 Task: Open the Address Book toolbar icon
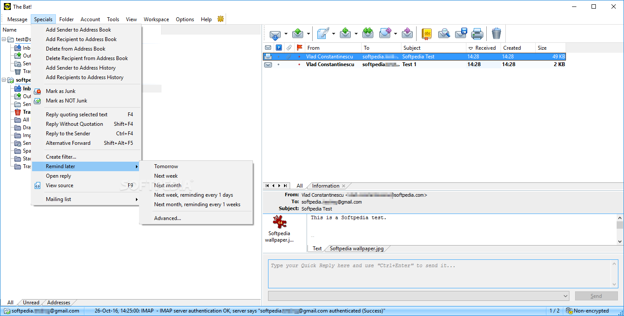point(427,34)
